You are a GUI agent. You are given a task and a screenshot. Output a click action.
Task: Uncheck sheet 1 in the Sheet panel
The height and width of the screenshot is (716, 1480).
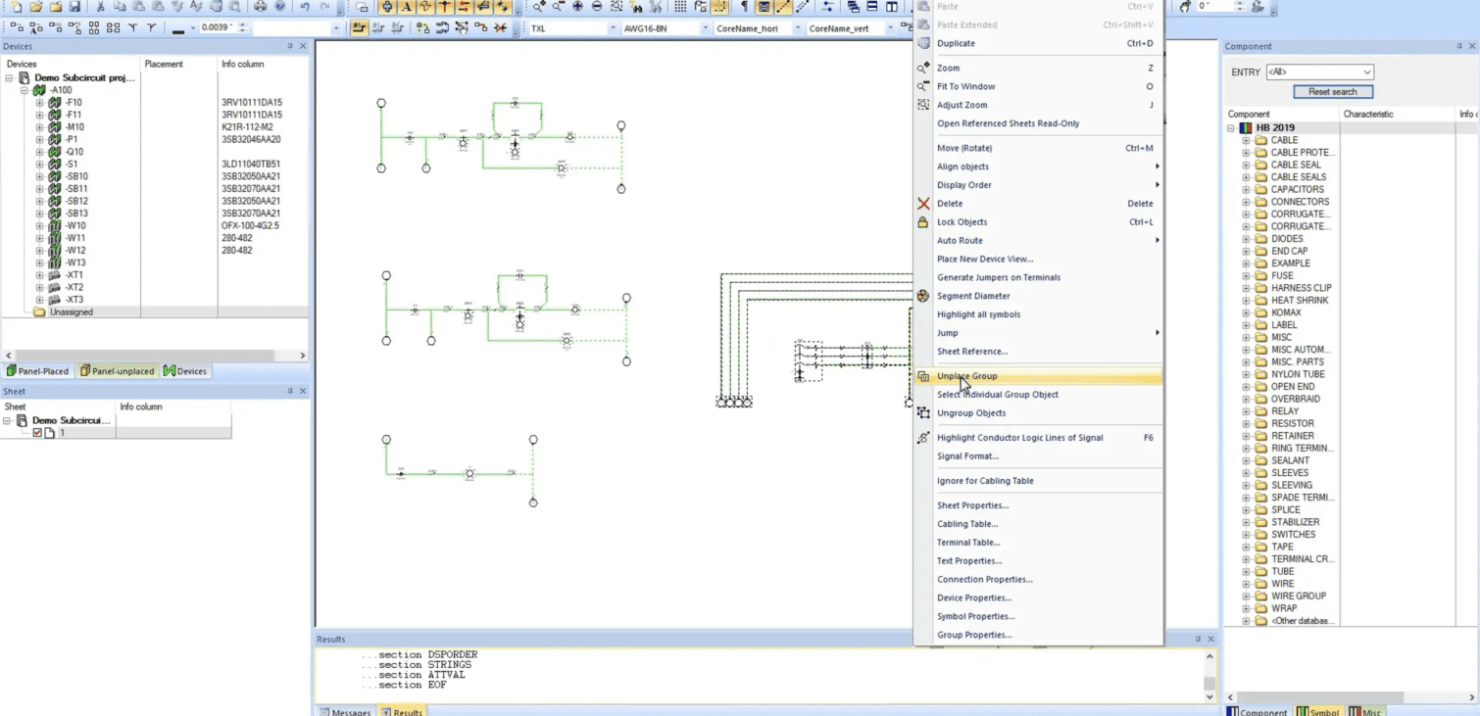coord(35,432)
